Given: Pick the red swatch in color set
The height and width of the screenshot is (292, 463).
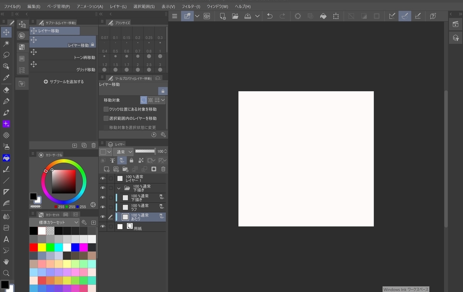Looking at the screenshot, I should click(34, 247).
